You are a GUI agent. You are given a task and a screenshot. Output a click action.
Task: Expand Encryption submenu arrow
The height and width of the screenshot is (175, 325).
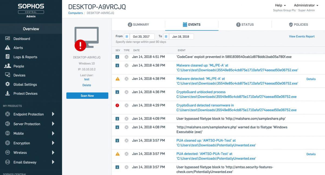click(53, 143)
